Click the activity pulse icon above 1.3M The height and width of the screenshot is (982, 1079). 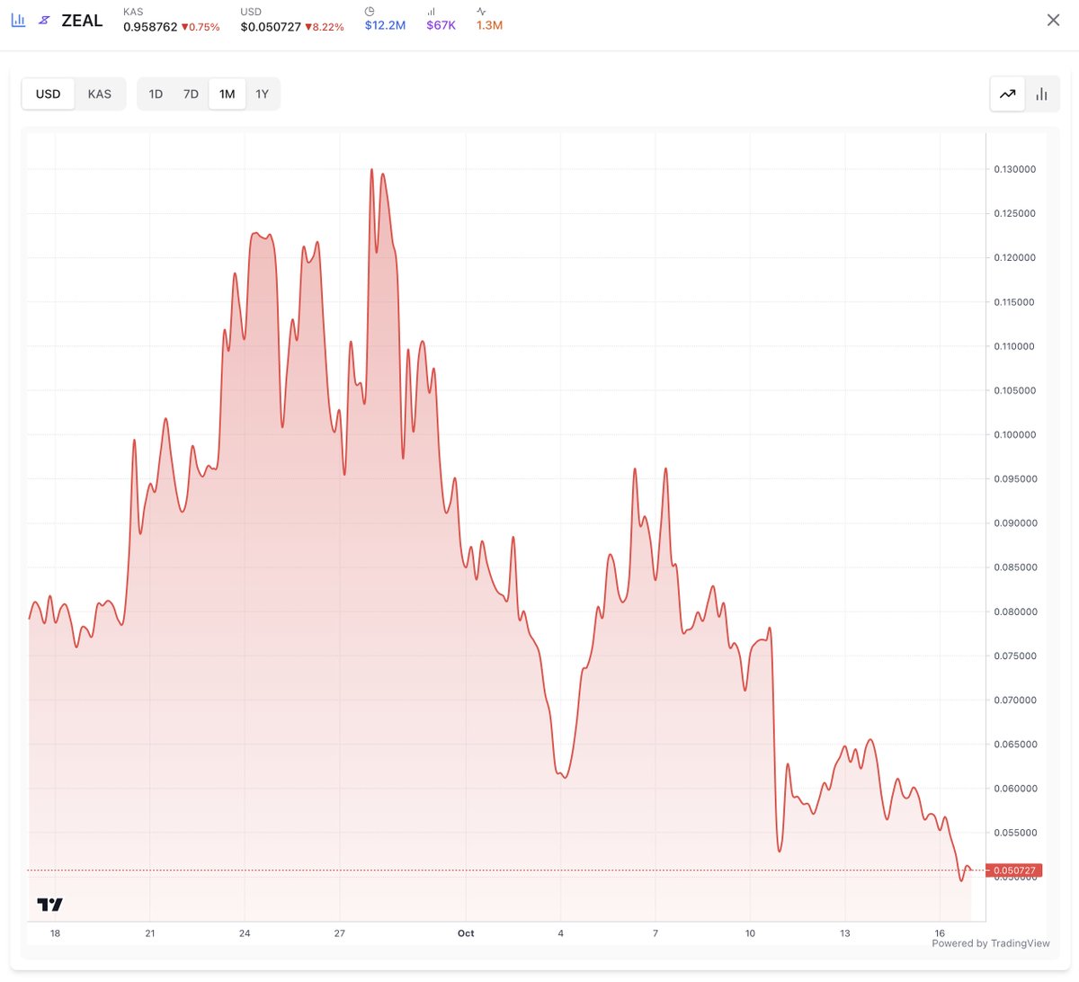pyautogui.click(x=481, y=12)
